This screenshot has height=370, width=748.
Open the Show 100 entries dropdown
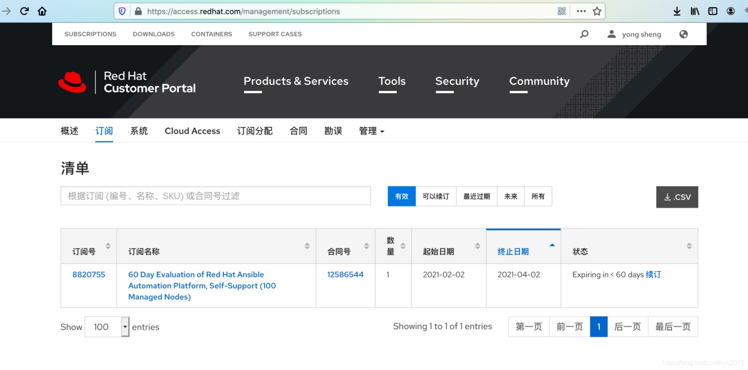click(x=107, y=327)
